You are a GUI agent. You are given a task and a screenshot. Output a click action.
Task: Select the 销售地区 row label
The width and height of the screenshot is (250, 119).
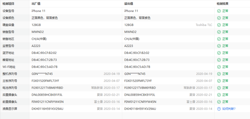point(8,39)
